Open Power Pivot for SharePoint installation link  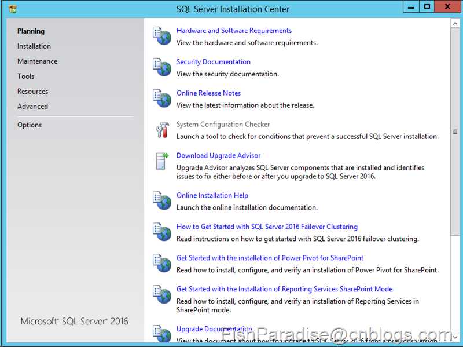270,258
